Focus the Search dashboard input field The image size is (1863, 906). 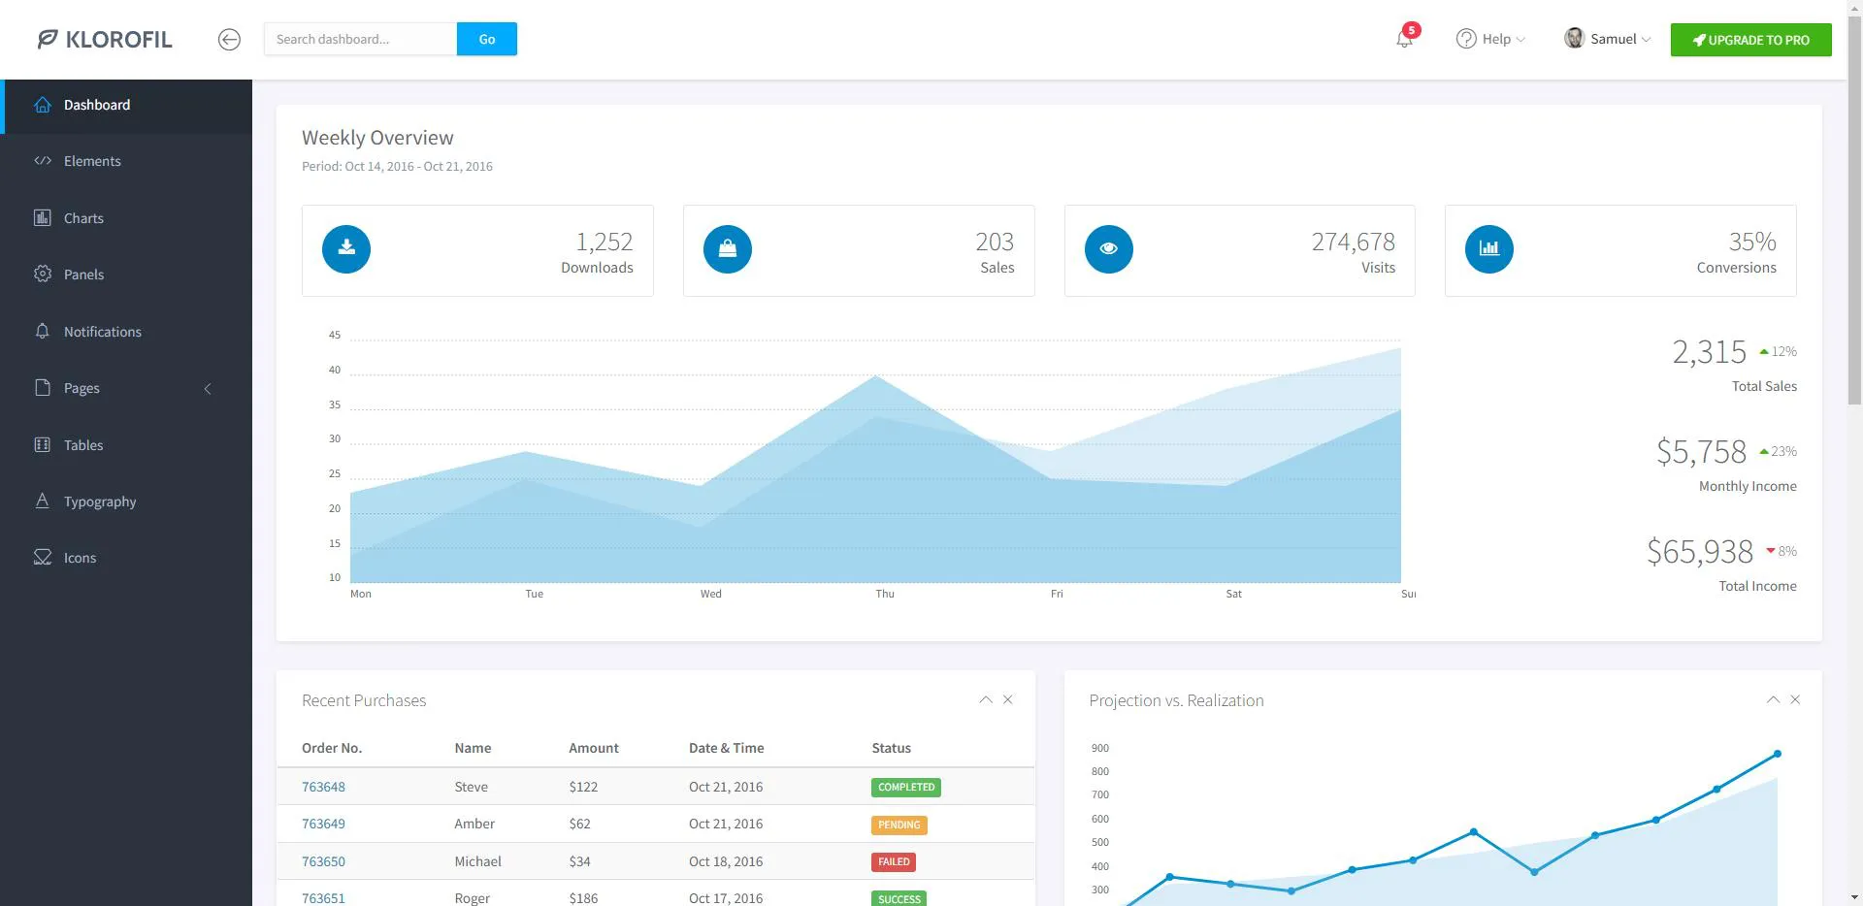(360, 39)
